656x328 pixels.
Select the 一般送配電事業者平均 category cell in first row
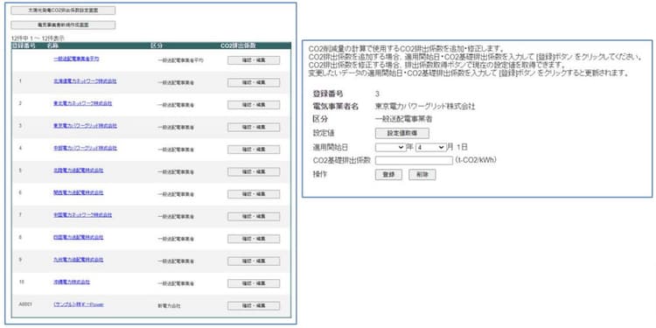pyautogui.click(x=180, y=60)
